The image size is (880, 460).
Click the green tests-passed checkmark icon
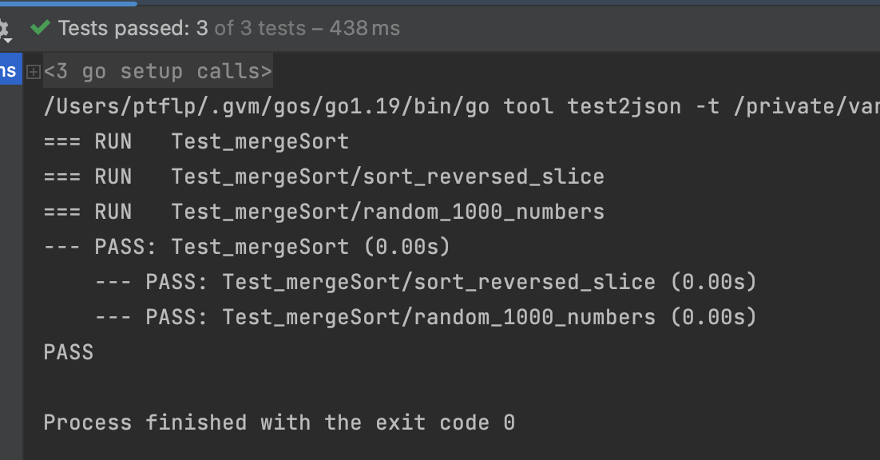click(40, 29)
